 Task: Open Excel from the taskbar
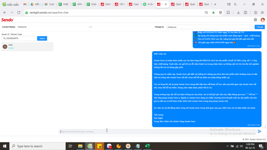pyautogui.click(x=147, y=146)
